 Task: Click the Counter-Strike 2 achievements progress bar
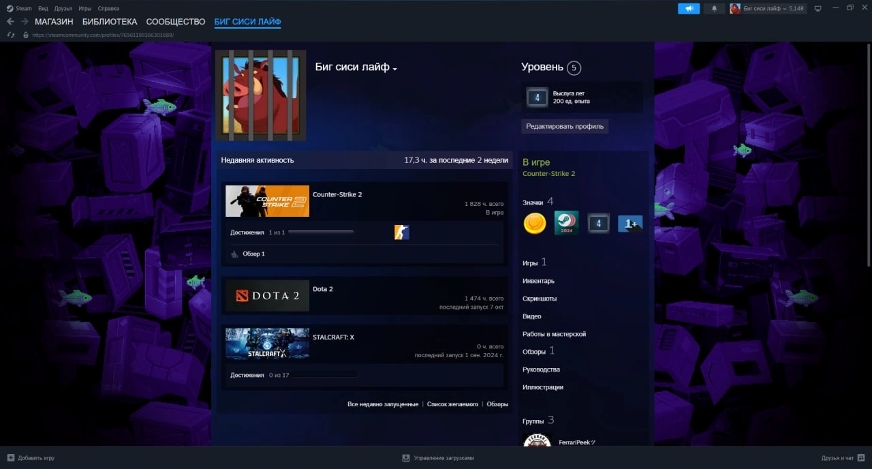coord(321,232)
